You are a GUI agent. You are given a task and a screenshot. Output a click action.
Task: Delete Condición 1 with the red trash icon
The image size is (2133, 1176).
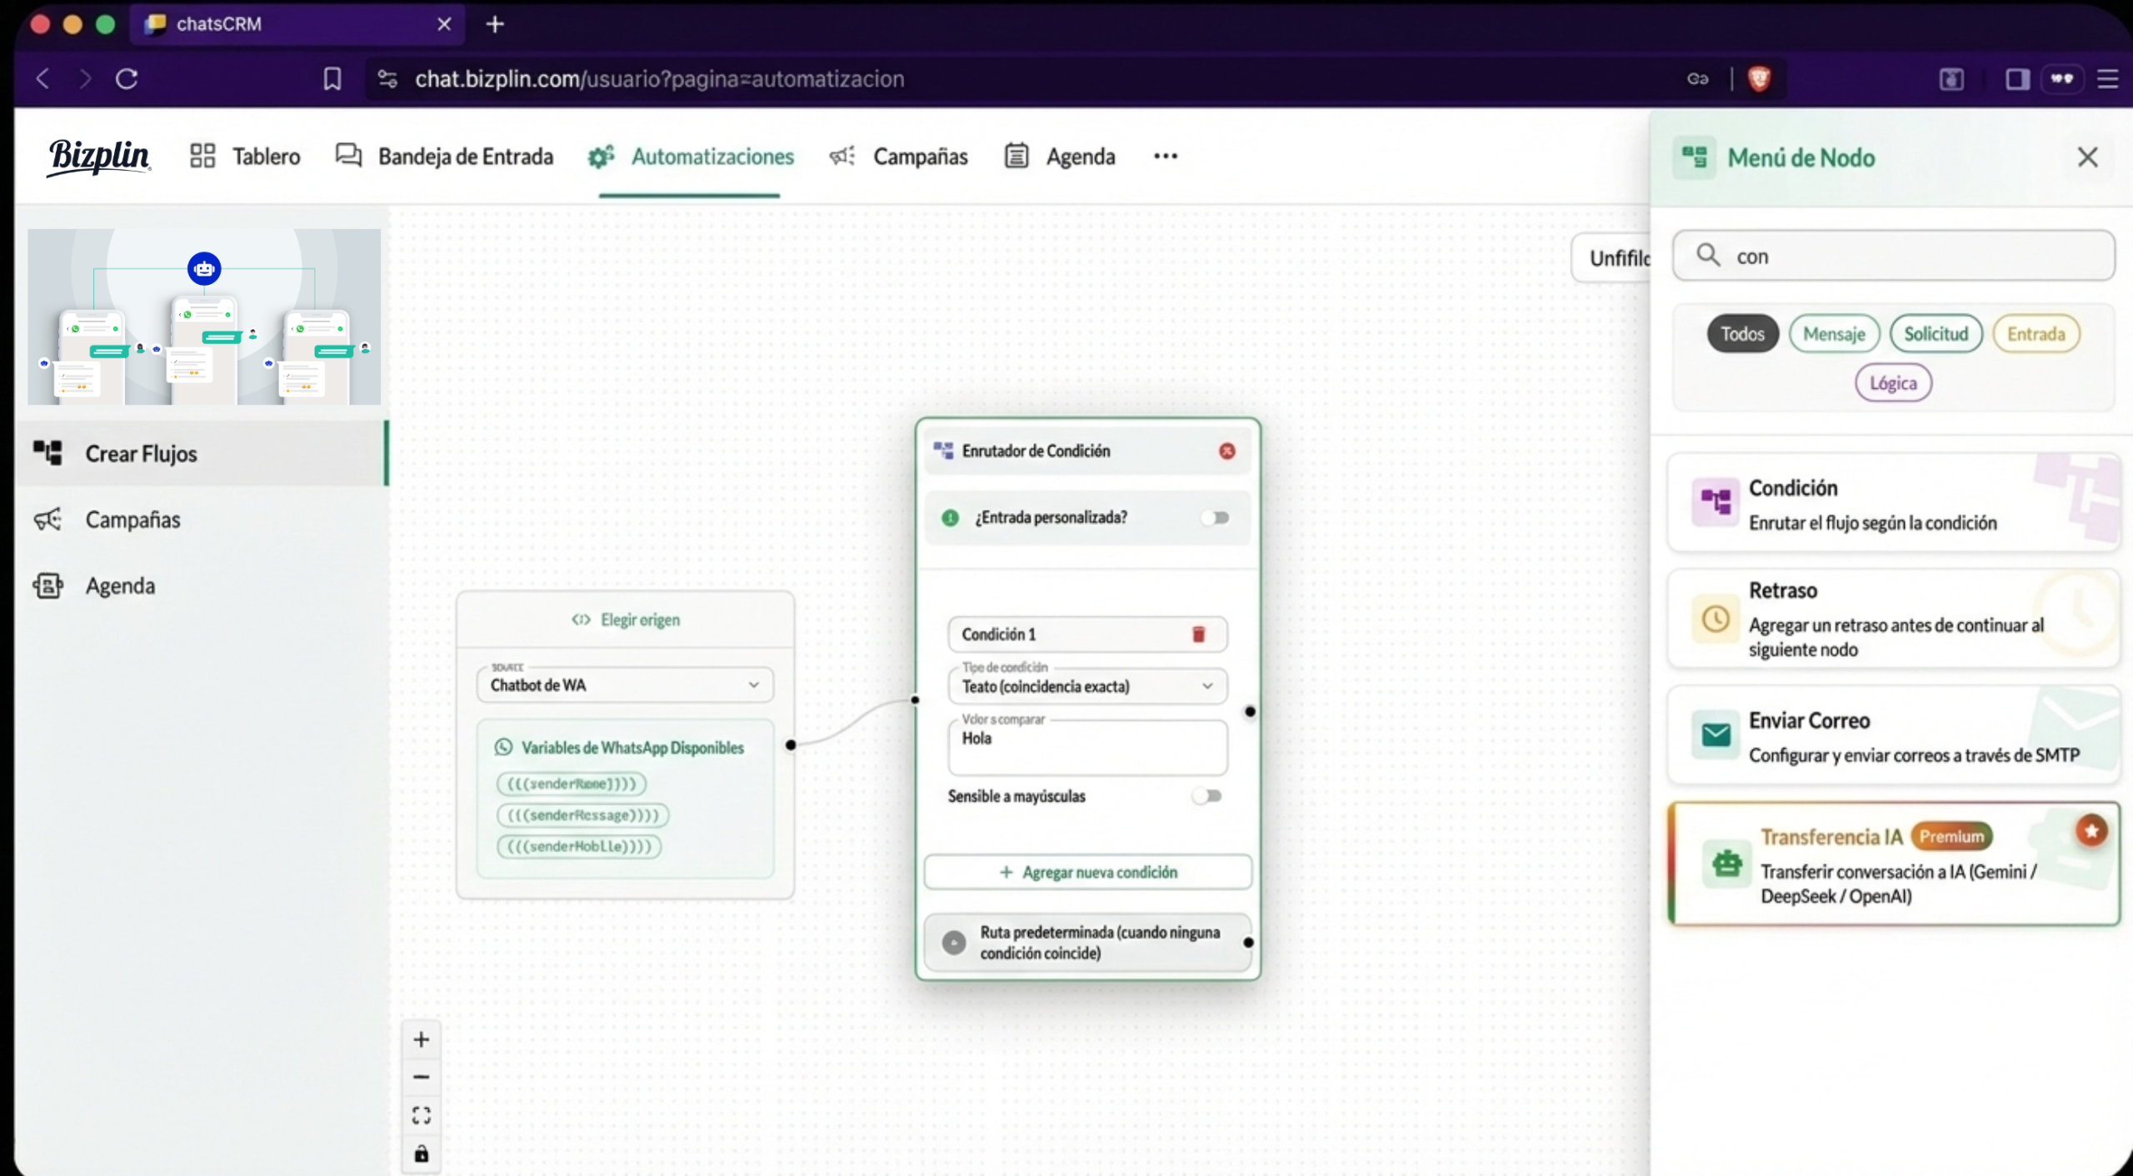(x=1198, y=635)
